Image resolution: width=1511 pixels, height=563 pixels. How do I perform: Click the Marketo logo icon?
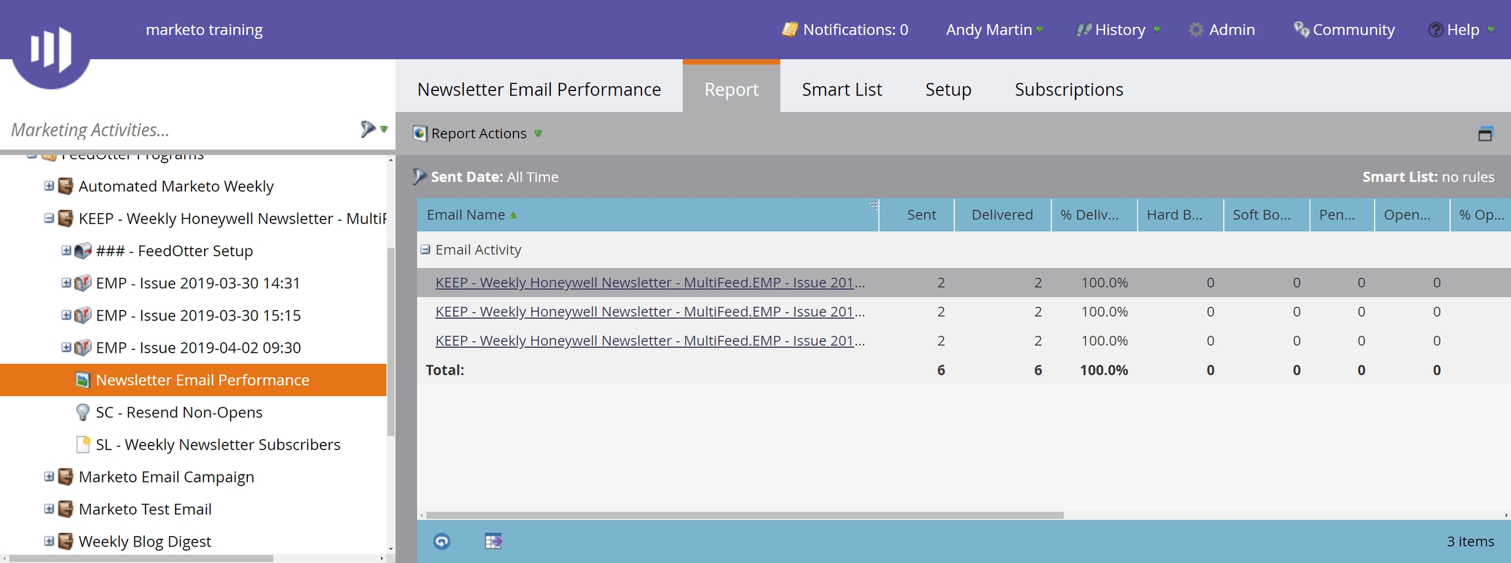pyautogui.click(x=50, y=49)
